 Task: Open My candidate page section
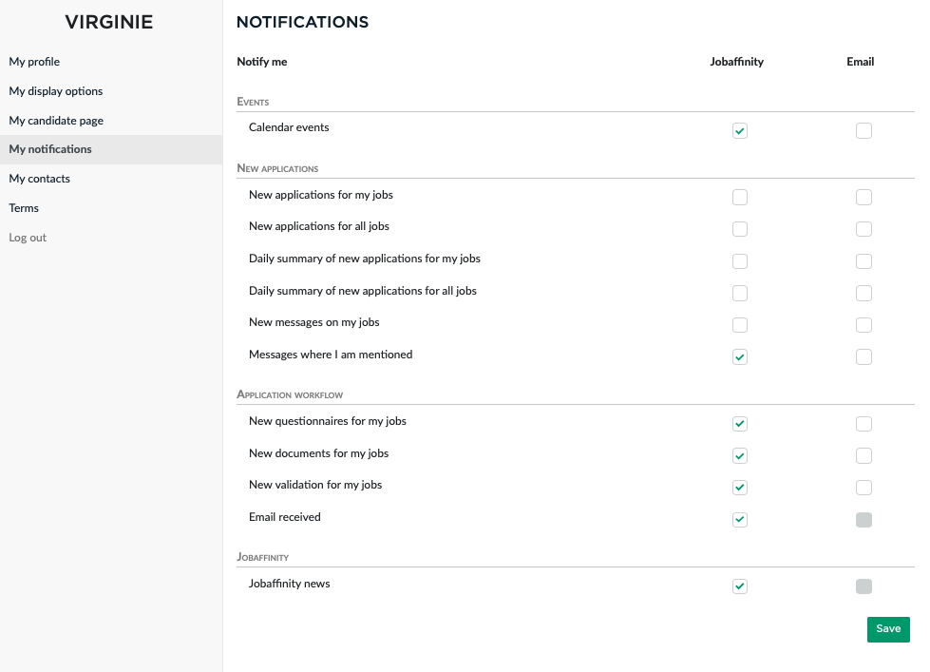click(56, 121)
